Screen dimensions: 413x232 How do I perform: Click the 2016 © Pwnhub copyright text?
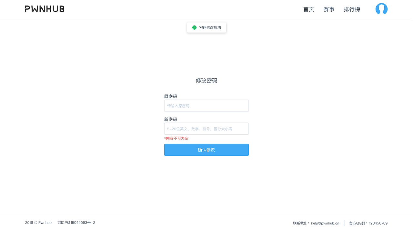pos(39,222)
